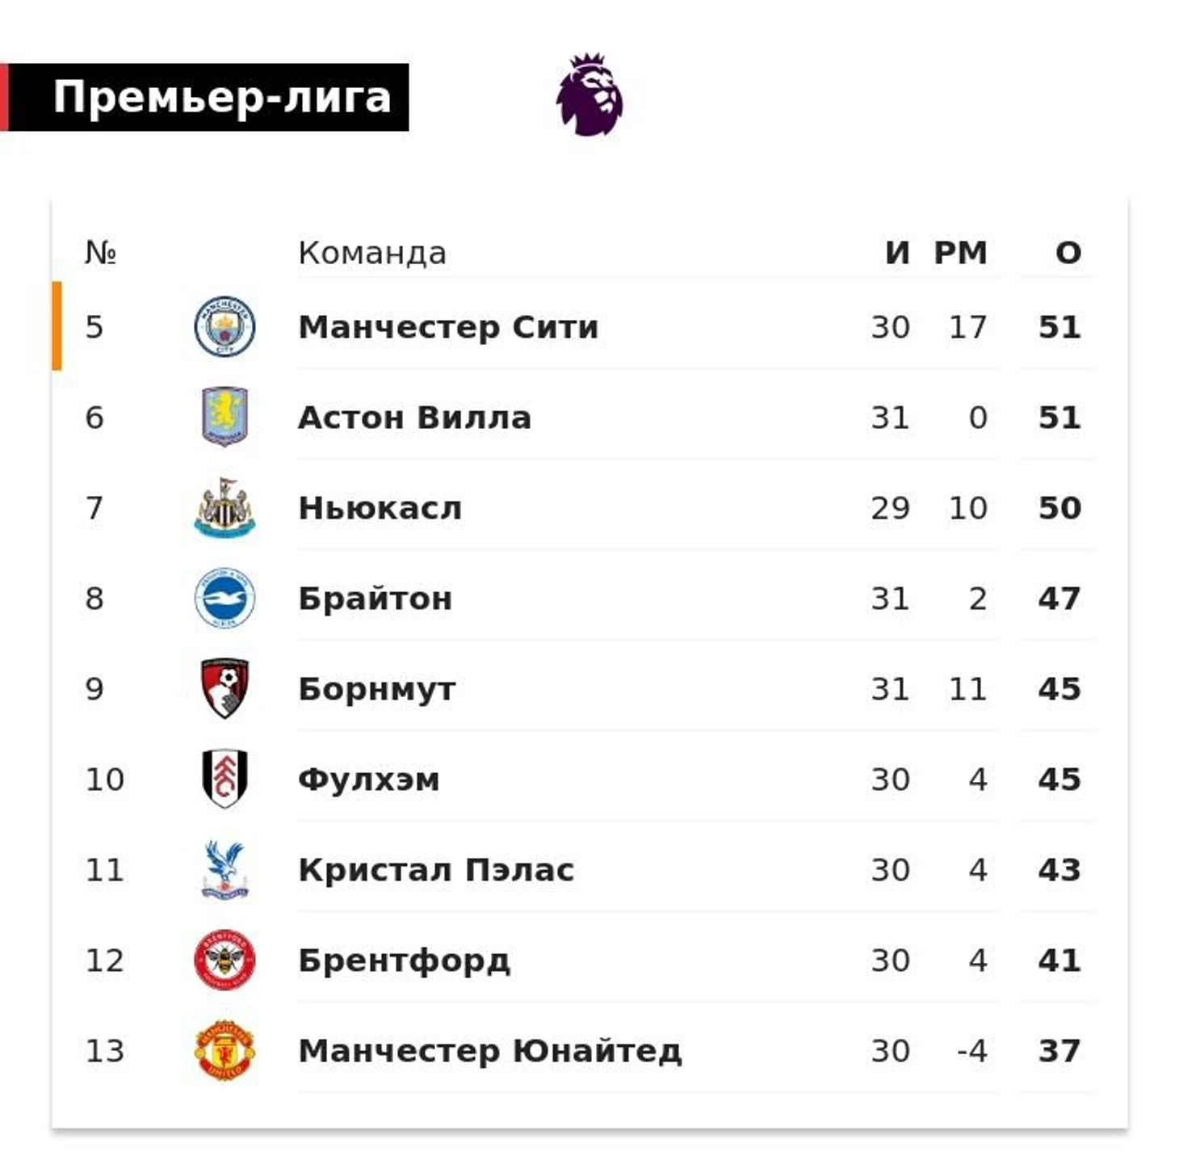The image size is (1179, 1160).
Task: Select the Кристал Пэлас team name
Action: coord(436,869)
